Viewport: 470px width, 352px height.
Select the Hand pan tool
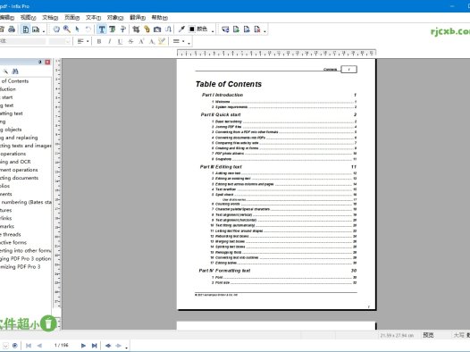click(56, 29)
